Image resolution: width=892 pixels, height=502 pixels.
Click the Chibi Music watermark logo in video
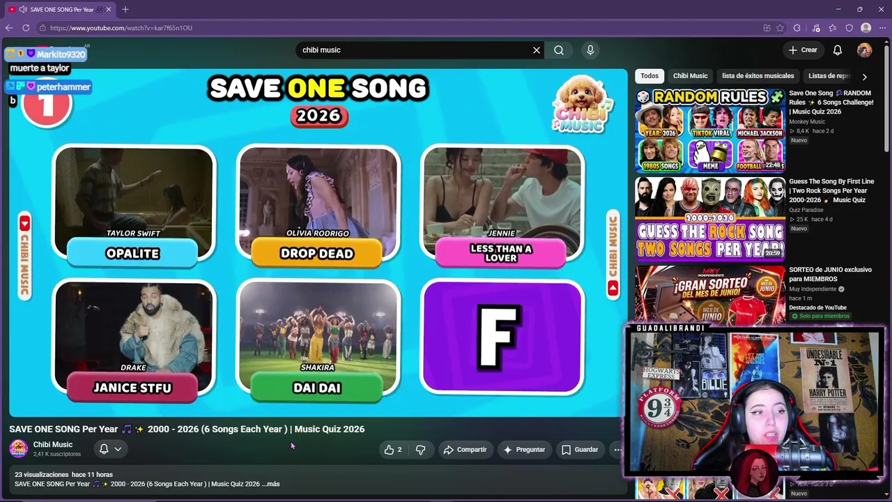pos(582,105)
